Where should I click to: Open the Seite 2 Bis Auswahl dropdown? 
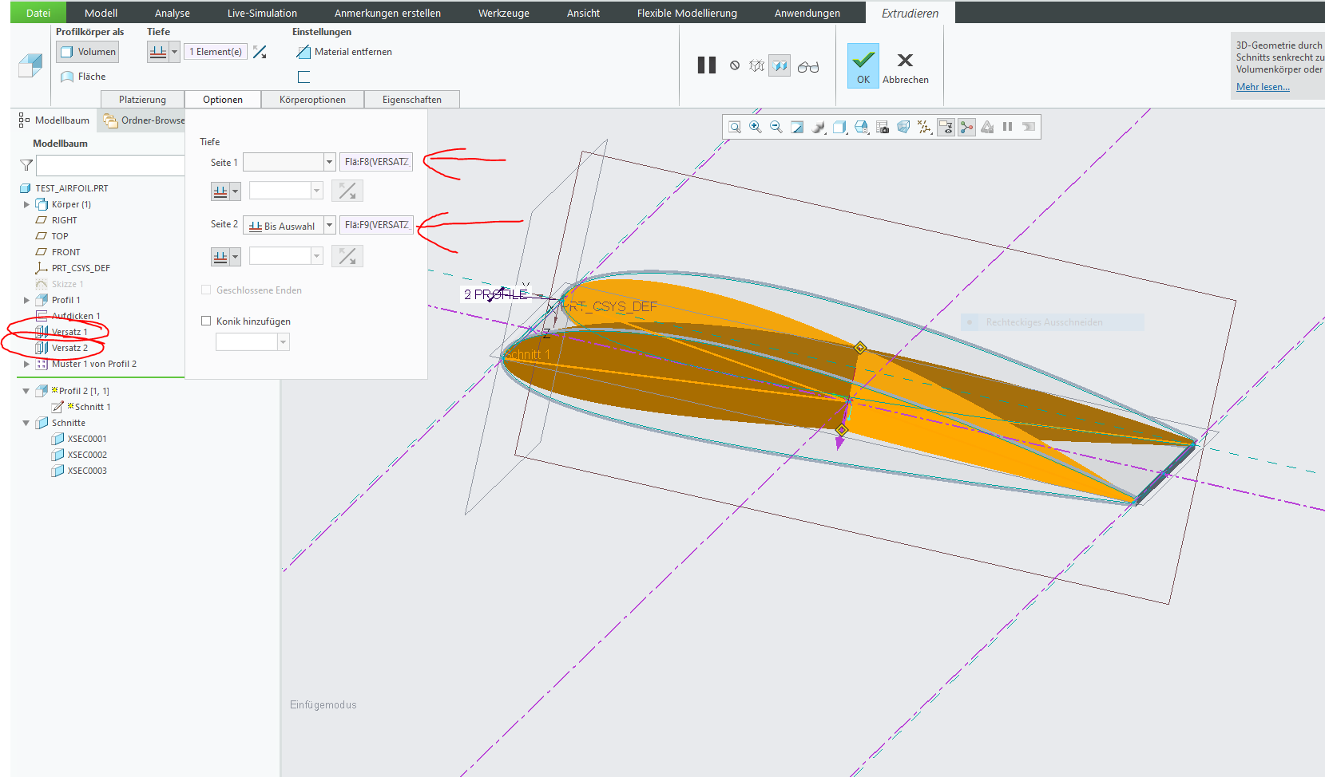[x=329, y=226]
